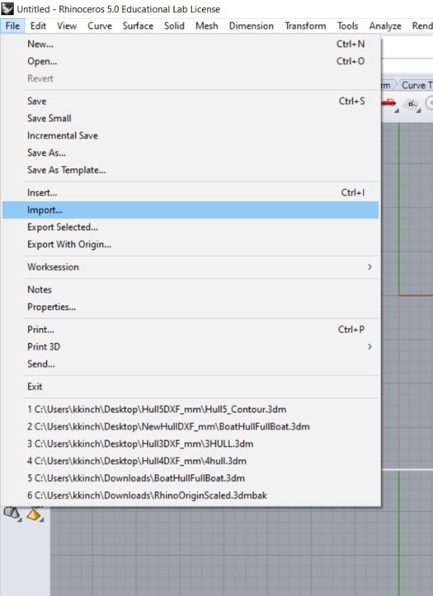Choose Insert... from the File menu
Image resolution: width=433 pixels, height=596 pixels.
(x=191, y=193)
